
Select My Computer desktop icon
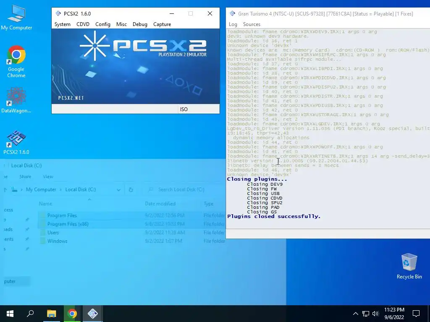pyautogui.click(x=16, y=18)
